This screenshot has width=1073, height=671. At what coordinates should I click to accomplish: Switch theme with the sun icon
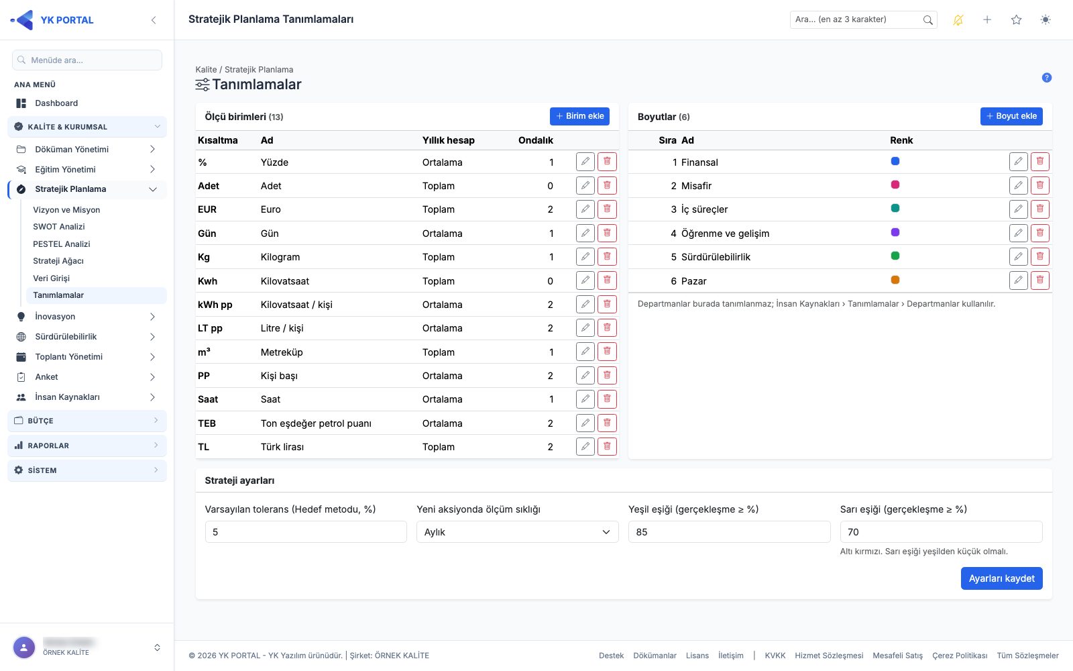(1046, 20)
